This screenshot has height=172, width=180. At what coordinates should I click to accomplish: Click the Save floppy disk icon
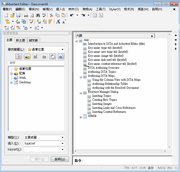(18, 15)
